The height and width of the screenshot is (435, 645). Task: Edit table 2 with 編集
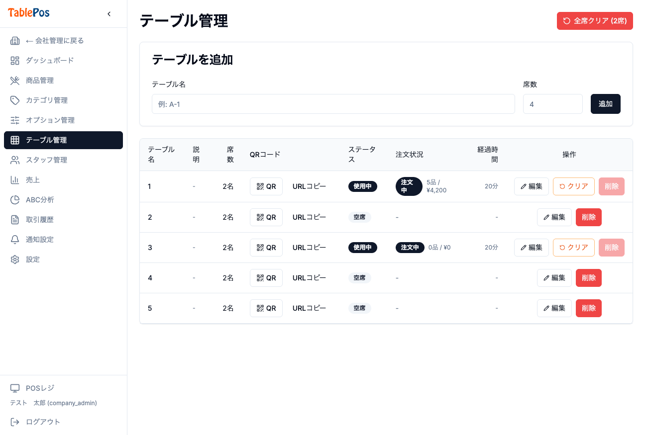click(554, 217)
